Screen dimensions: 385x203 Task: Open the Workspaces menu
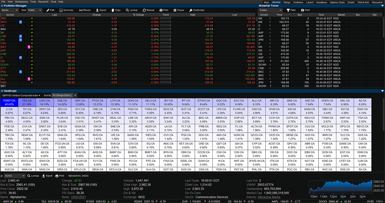click(x=21, y=2)
